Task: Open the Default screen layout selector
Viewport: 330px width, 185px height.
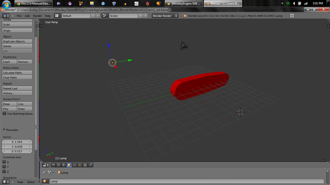Action: click(x=57, y=16)
